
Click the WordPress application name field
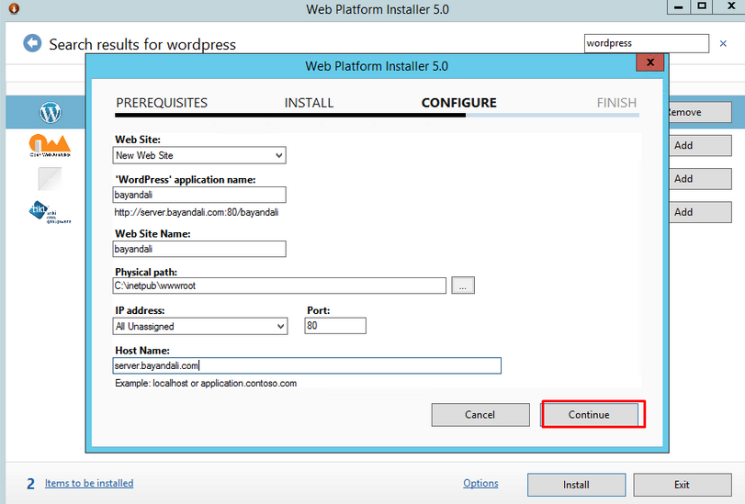tap(199, 195)
